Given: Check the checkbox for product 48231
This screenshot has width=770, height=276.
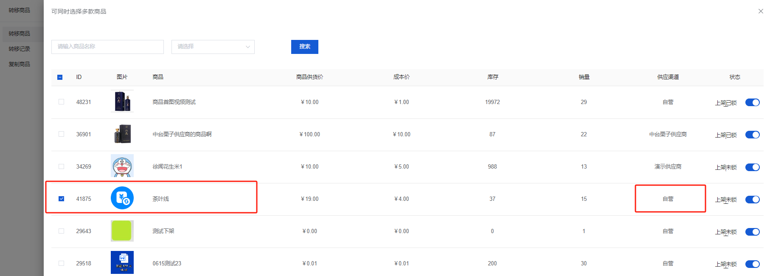Looking at the screenshot, I should point(62,102).
